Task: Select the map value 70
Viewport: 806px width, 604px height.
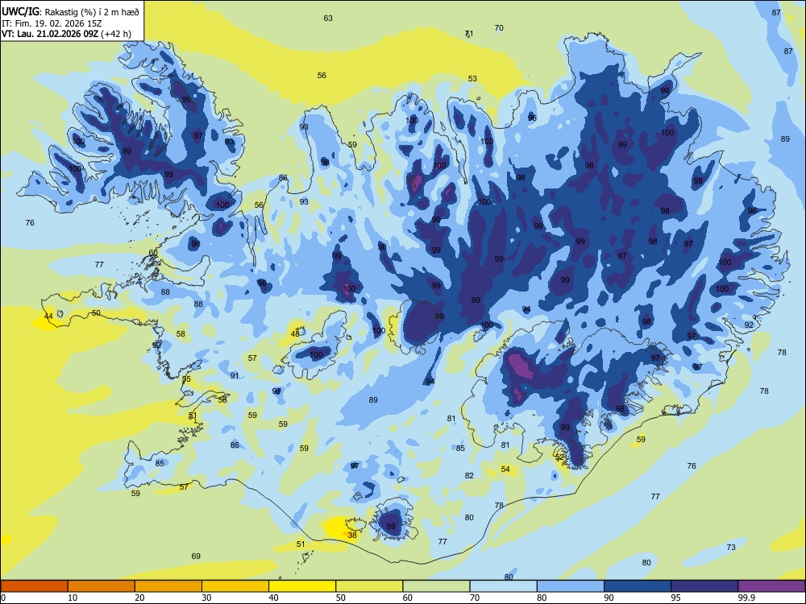Action: pyautogui.click(x=499, y=27)
